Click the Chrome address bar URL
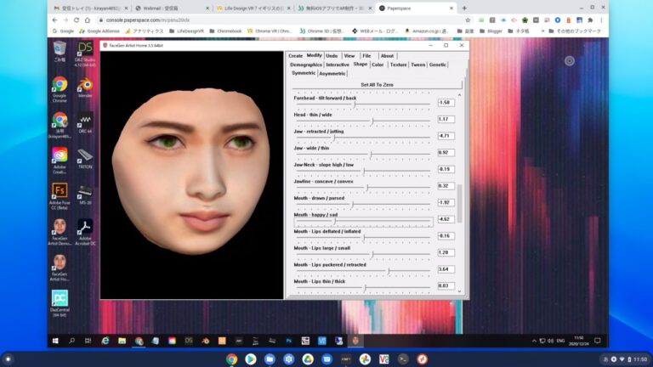Viewport: 653px width, 367px height. pos(147,20)
